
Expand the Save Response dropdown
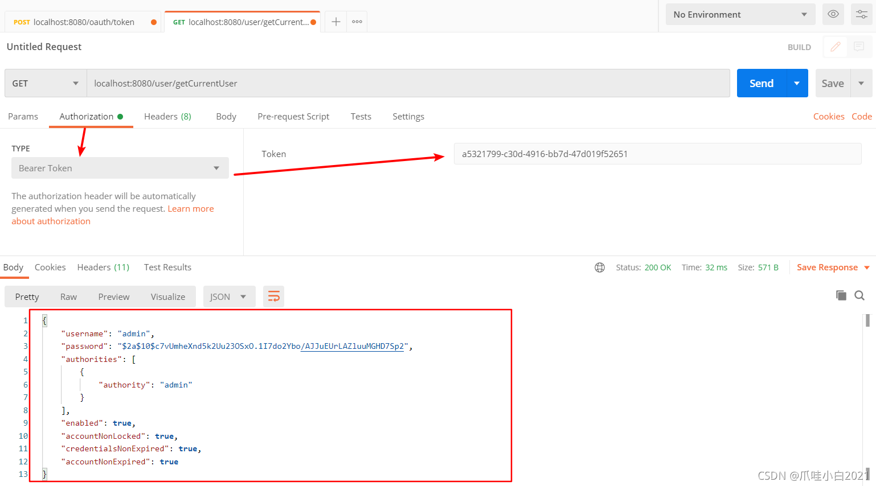(867, 267)
